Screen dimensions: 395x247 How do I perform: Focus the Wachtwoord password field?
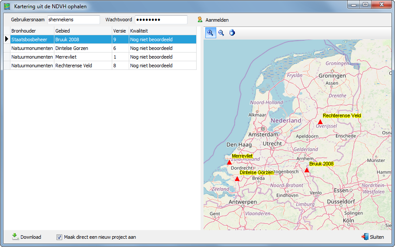coord(161,20)
